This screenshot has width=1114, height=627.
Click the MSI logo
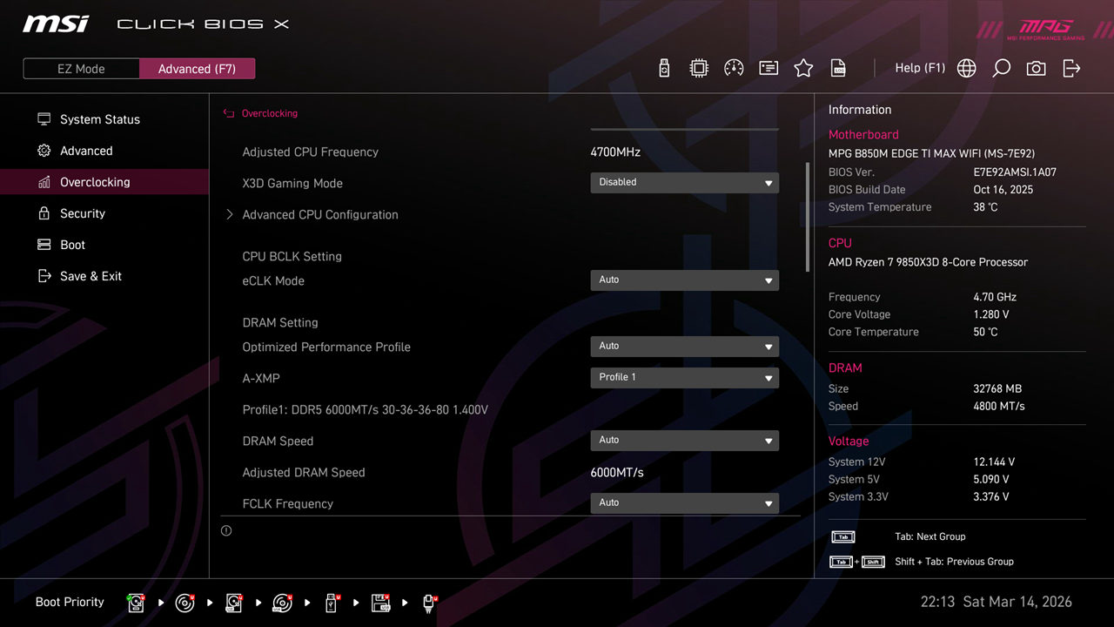56,24
